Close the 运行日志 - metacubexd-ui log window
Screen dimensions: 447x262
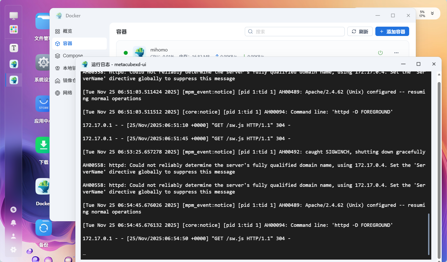434,64
